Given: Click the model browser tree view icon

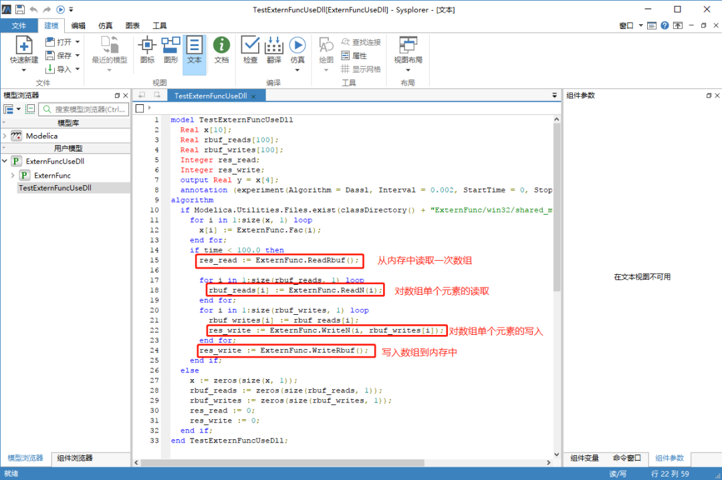Looking at the screenshot, I should (8, 109).
